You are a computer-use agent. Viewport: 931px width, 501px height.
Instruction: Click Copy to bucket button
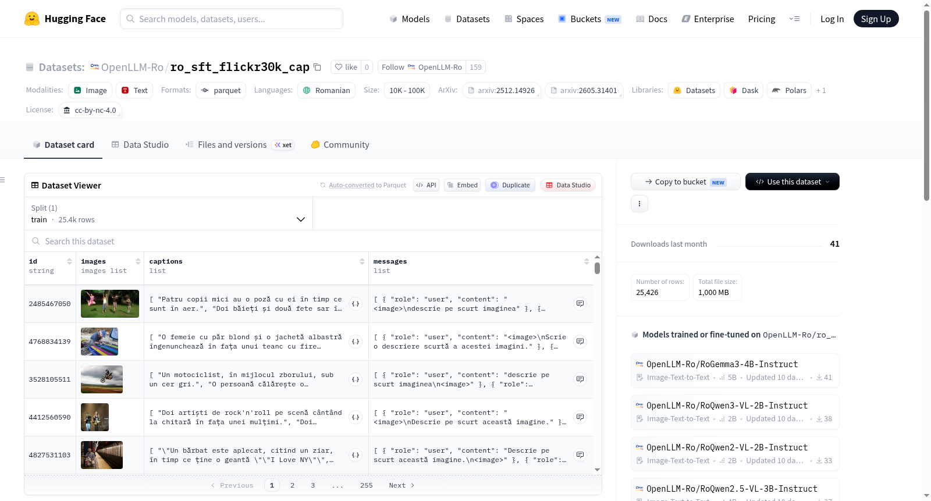pos(685,182)
